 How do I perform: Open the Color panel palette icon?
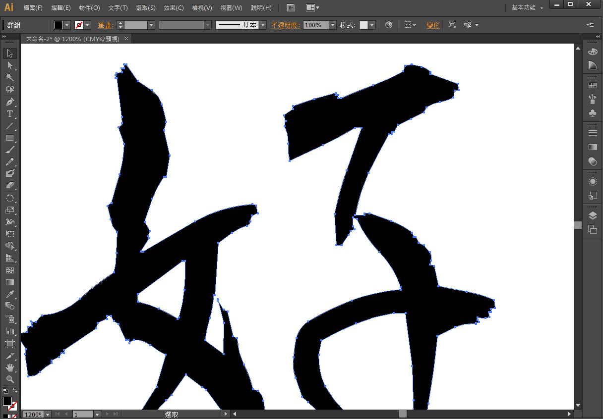[x=592, y=52]
